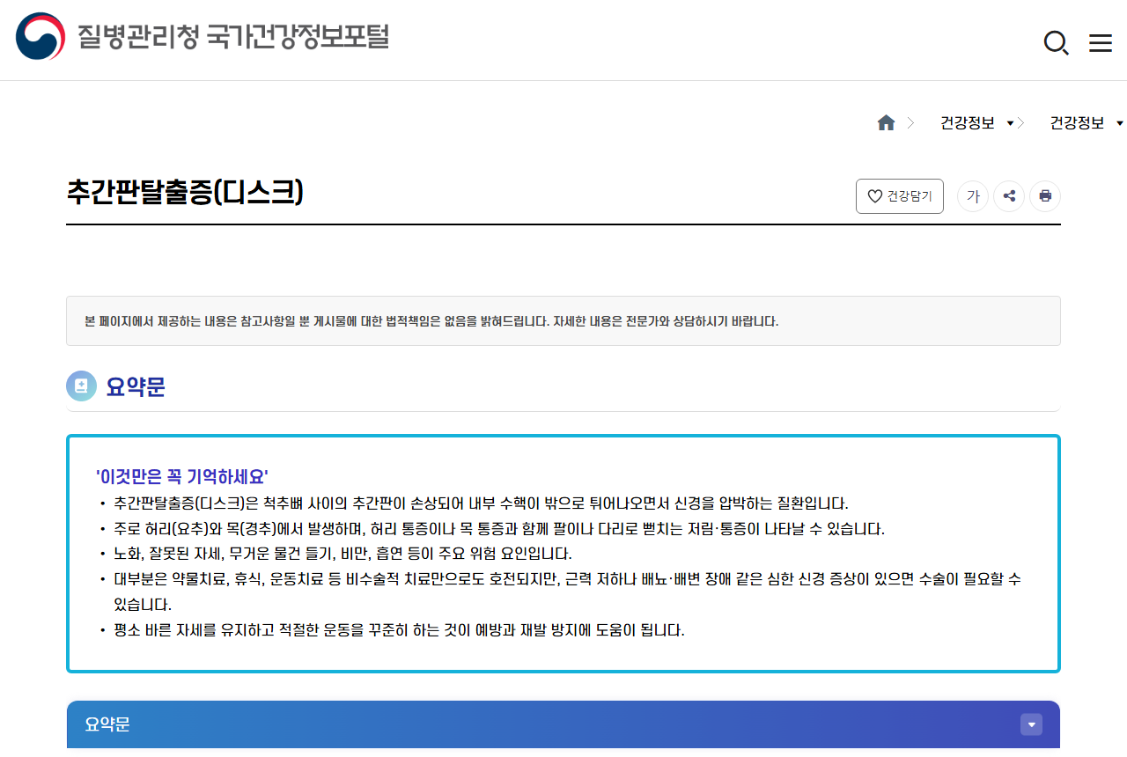Click the 요약문 section heading text
This screenshot has width=1127, height=757.
click(136, 386)
